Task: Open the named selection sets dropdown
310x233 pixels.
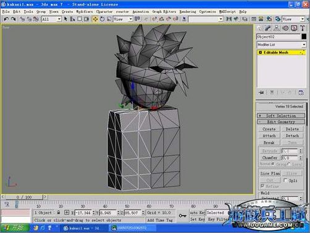Action: pyautogui.click(x=206, y=19)
